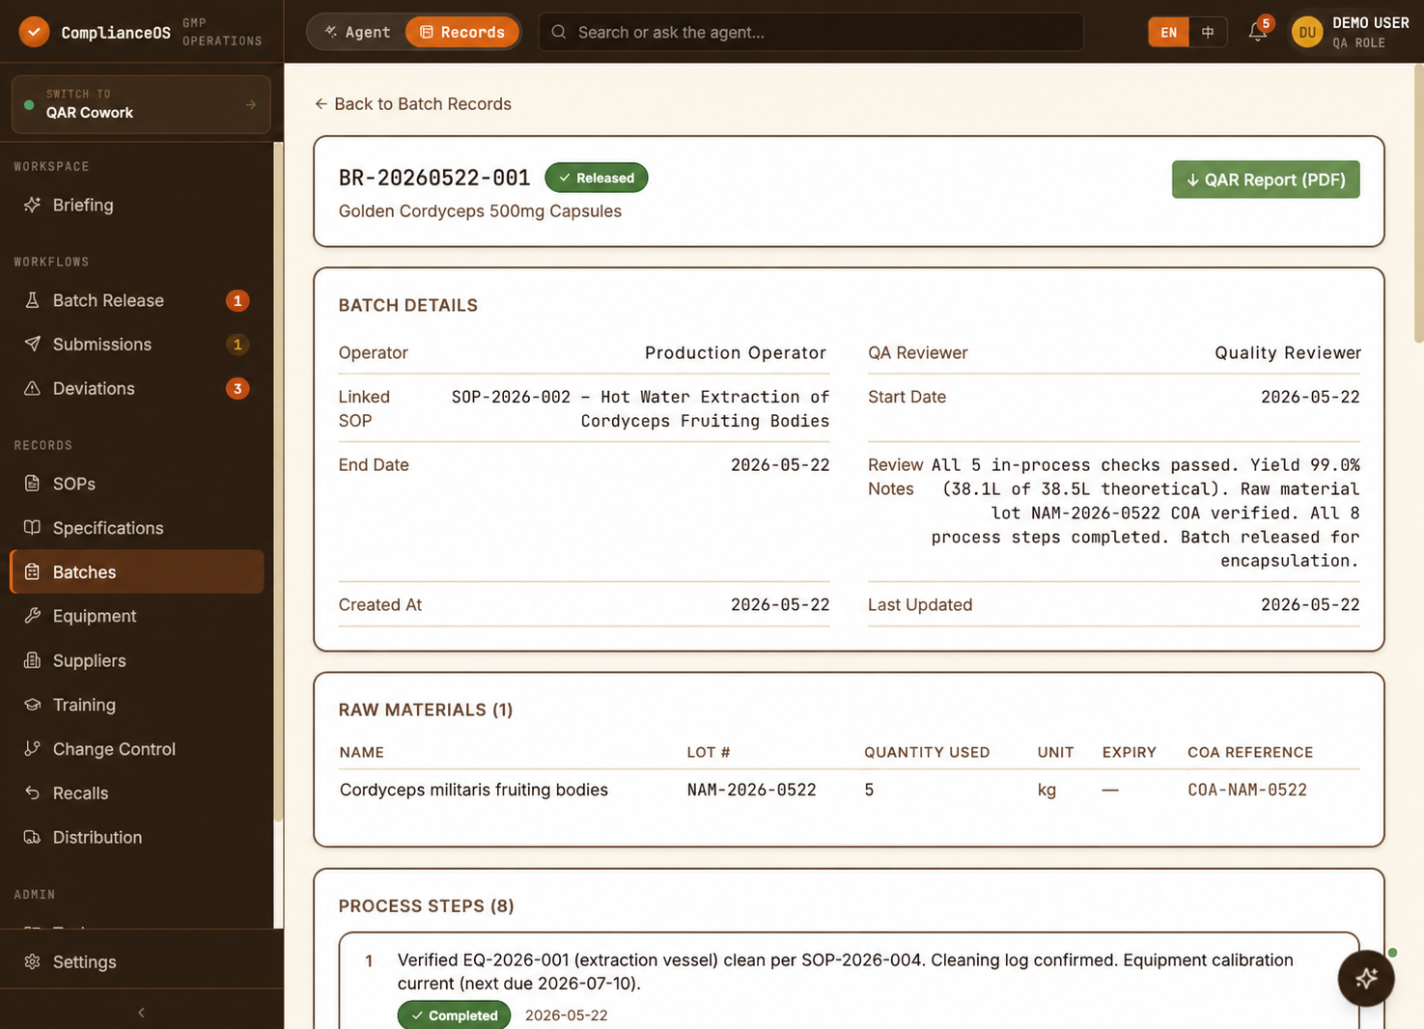
Task: Open the floating AI assistant sparkle button
Action: (x=1365, y=978)
